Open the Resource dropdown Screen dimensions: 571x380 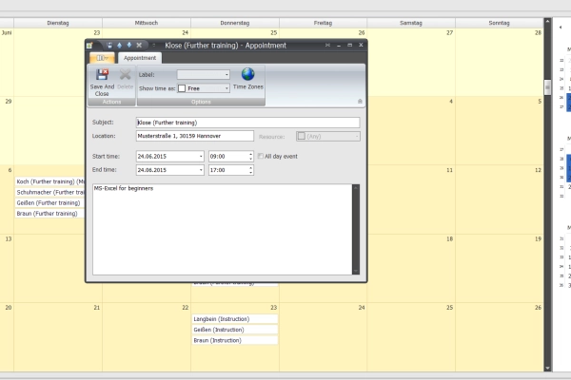(x=357, y=137)
